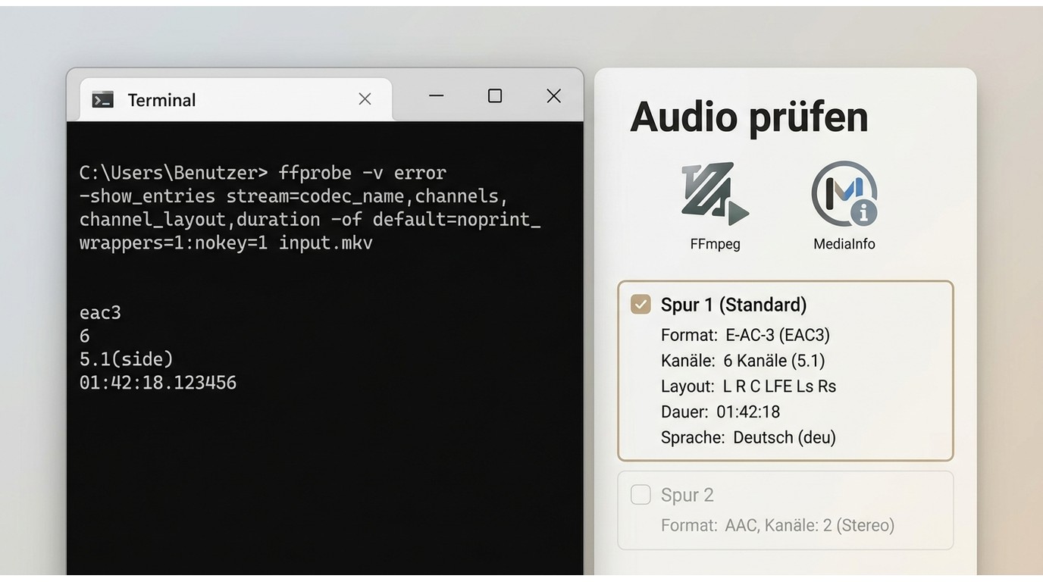Check the Spur 2 checkbox

pyautogui.click(x=641, y=495)
